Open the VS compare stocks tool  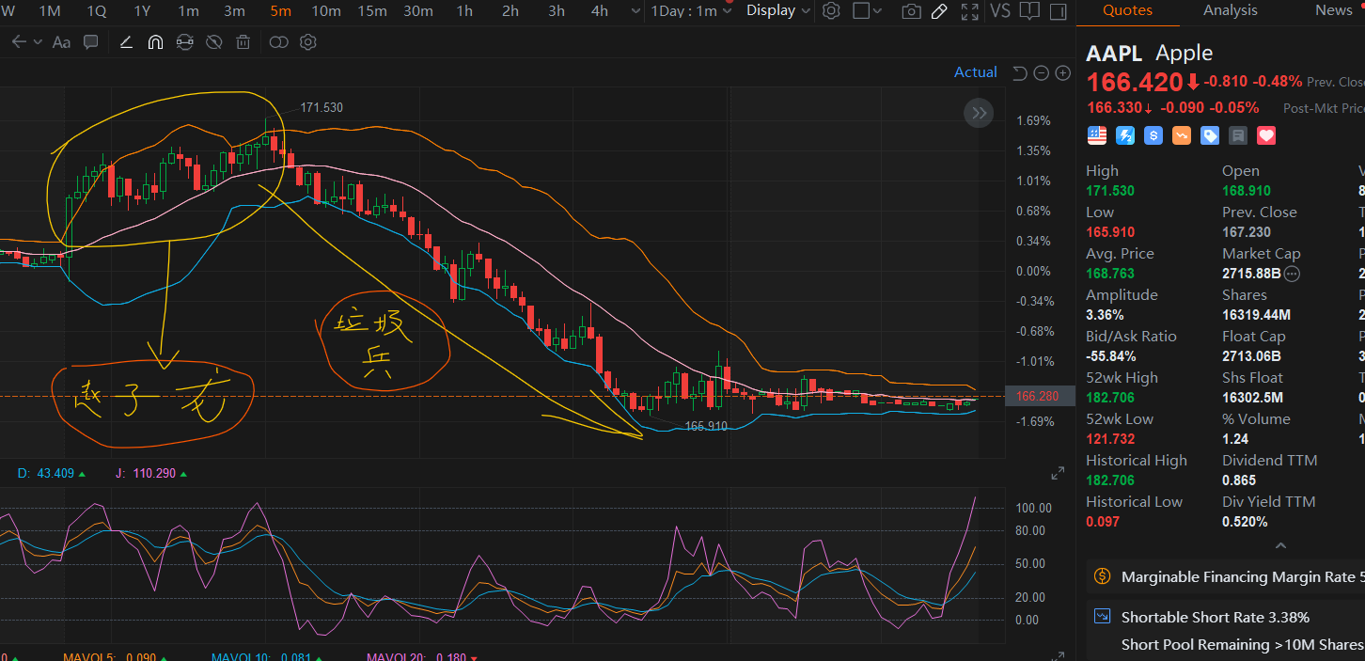[1000, 10]
